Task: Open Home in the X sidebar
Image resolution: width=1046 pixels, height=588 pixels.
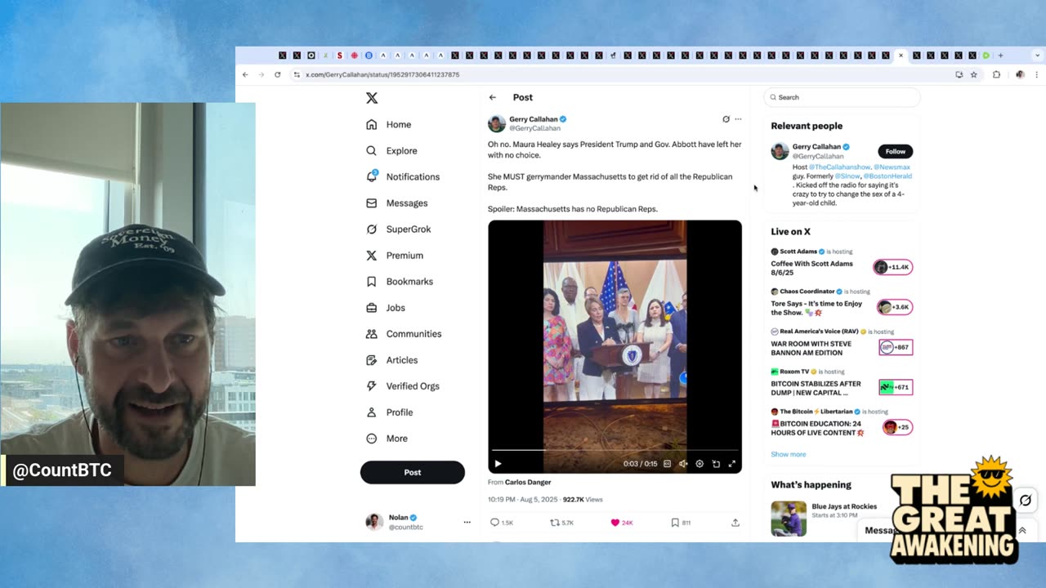Action: [388, 124]
